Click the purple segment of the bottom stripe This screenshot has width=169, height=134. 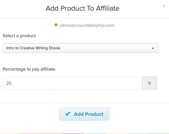point(73,134)
